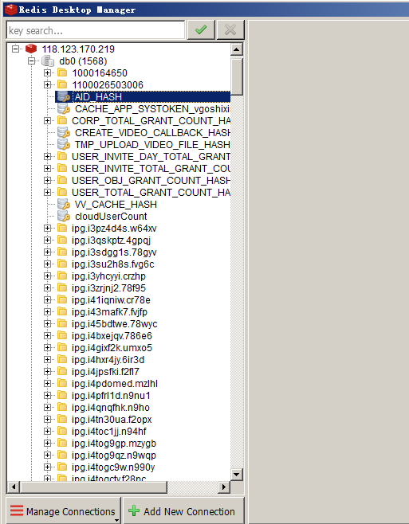Click the database icon next to db0 (1568)
The width and height of the screenshot is (409, 524).
click(x=48, y=61)
